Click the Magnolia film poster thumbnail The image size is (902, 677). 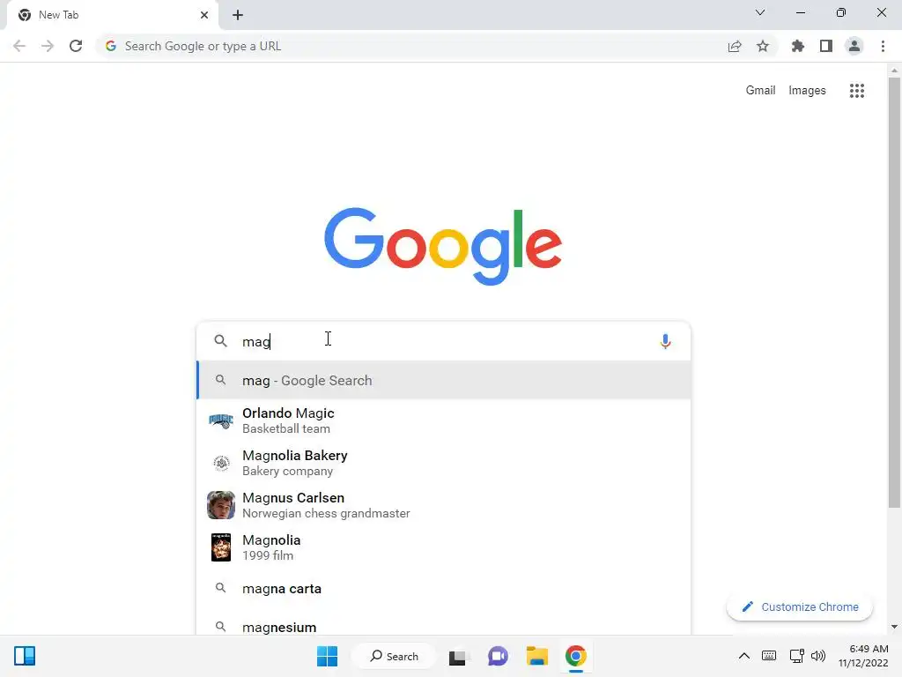pyautogui.click(x=221, y=547)
